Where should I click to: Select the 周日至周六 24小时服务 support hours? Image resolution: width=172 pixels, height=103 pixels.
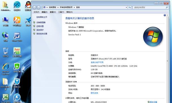point(100,89)
